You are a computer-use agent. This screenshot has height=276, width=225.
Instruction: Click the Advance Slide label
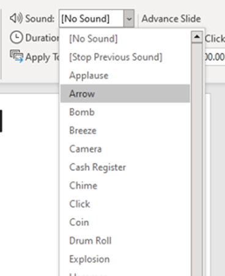coord(171,18)
